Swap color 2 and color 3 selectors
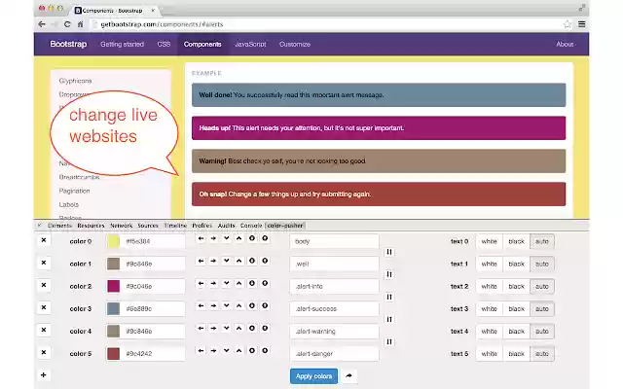This screenshot has width=623, height=389. coord(389,297)
